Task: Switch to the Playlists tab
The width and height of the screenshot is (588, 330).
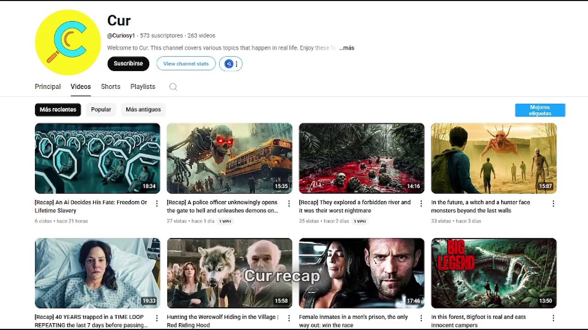Action: (x=143, y=87)
